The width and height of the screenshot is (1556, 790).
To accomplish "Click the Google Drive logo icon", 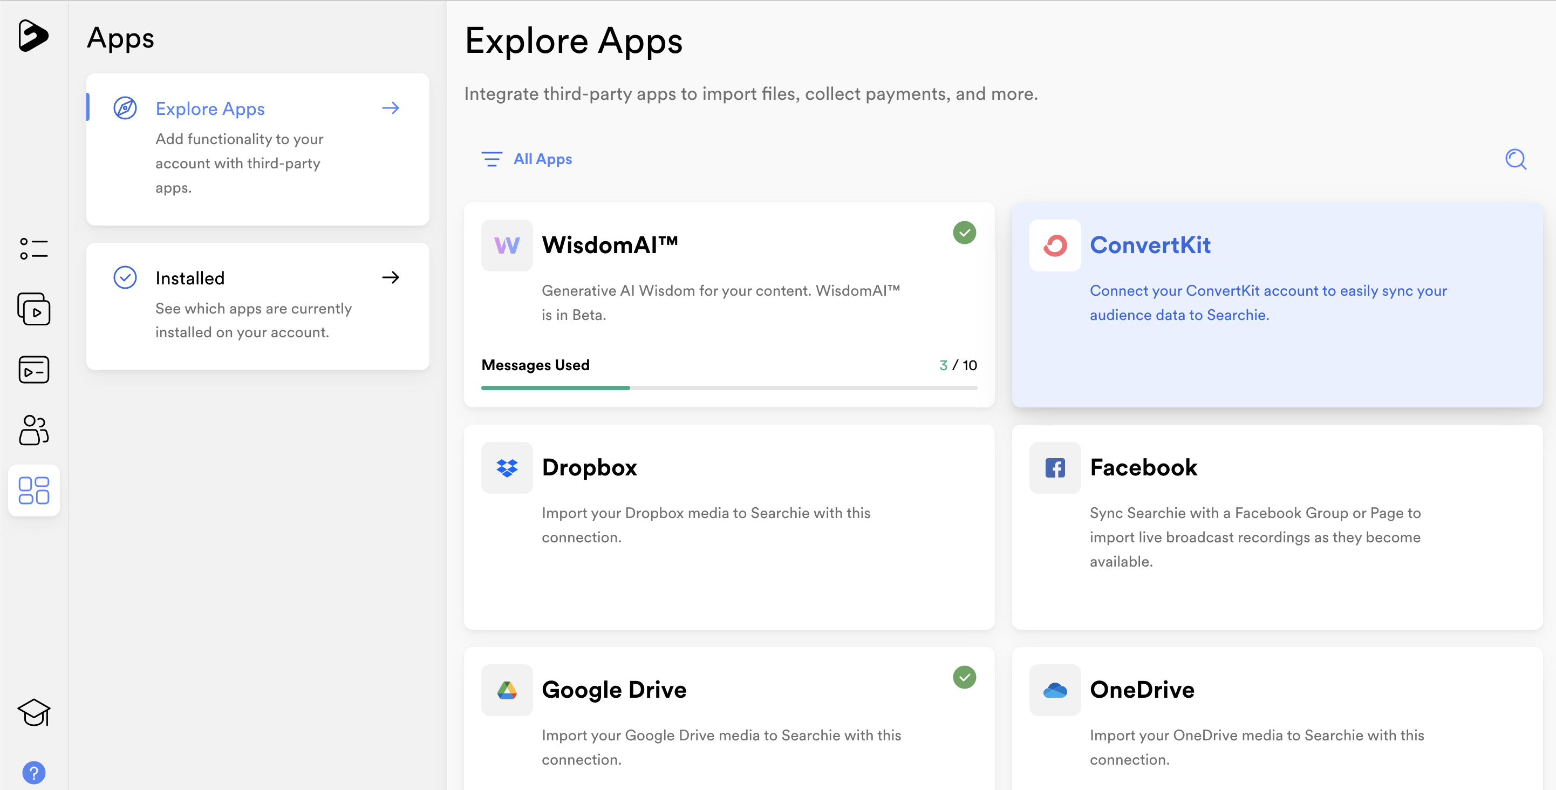I will (x=507, y=690).
